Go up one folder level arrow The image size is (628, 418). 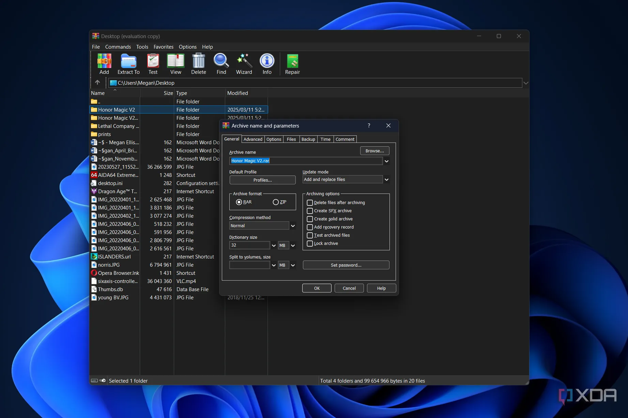[x=97, y=82]
